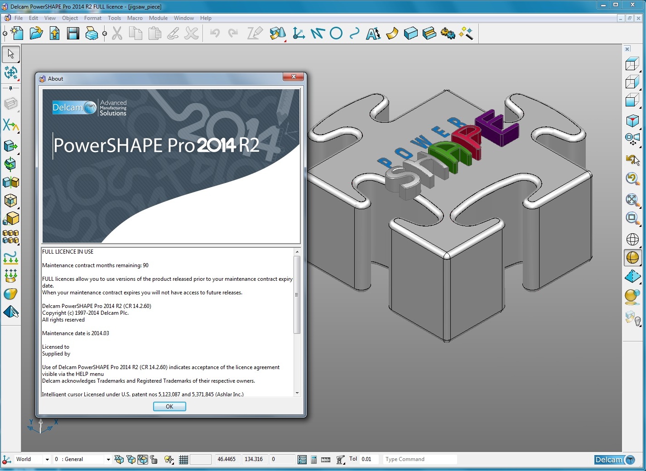Click the blue pyramid icon in left toolbar
Screen dimensions: 646x471
(11, 312)
